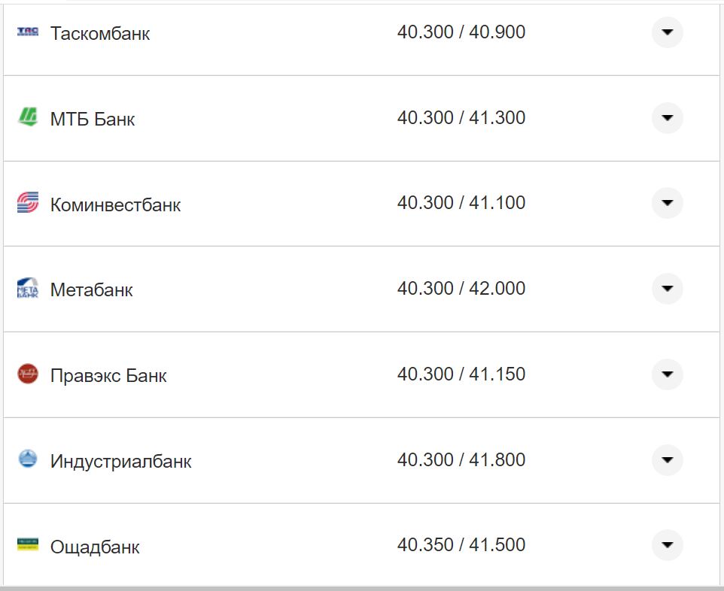Select the Метабанк bank name
The image size is (724, 591).
[x=91, y=290]
